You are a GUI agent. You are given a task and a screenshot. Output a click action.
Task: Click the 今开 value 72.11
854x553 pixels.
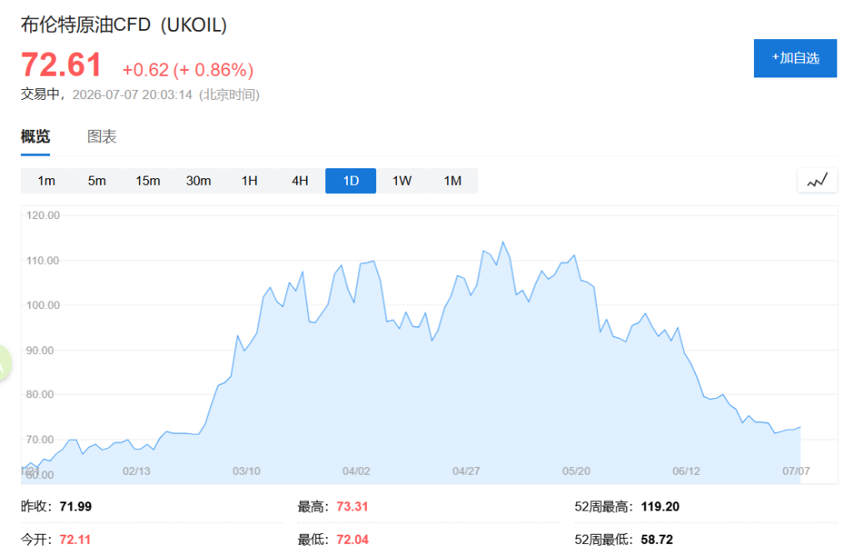pos(75,540)
